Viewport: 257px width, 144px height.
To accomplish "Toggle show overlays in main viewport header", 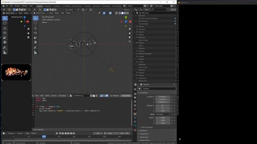I will pyautogui.click(x=110, y=13).
